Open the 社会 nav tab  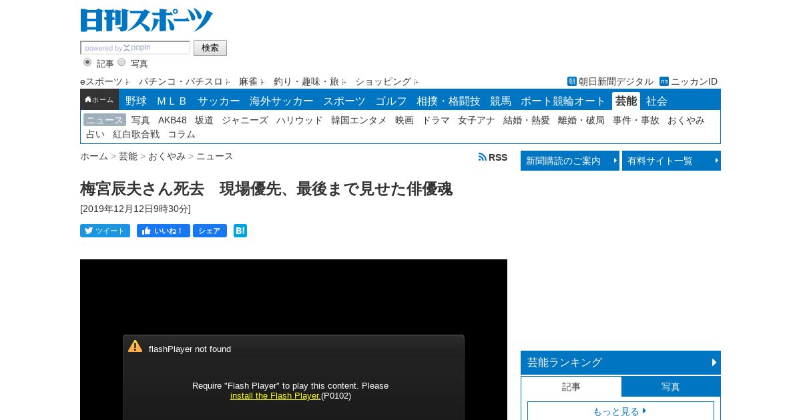pyautogui.click(x=657, y=101)
